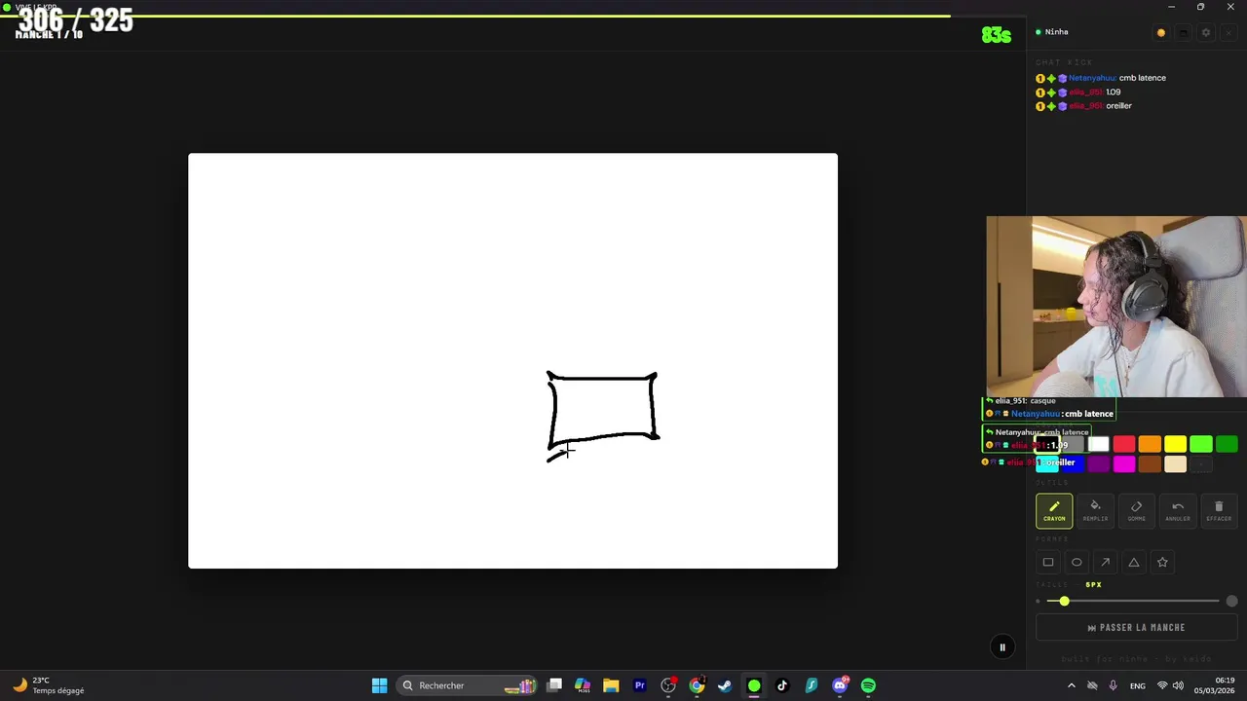Viewport: 1247px width, 701px height.
Task: Click the ENG language indicator
Action: pos(1138,685)
